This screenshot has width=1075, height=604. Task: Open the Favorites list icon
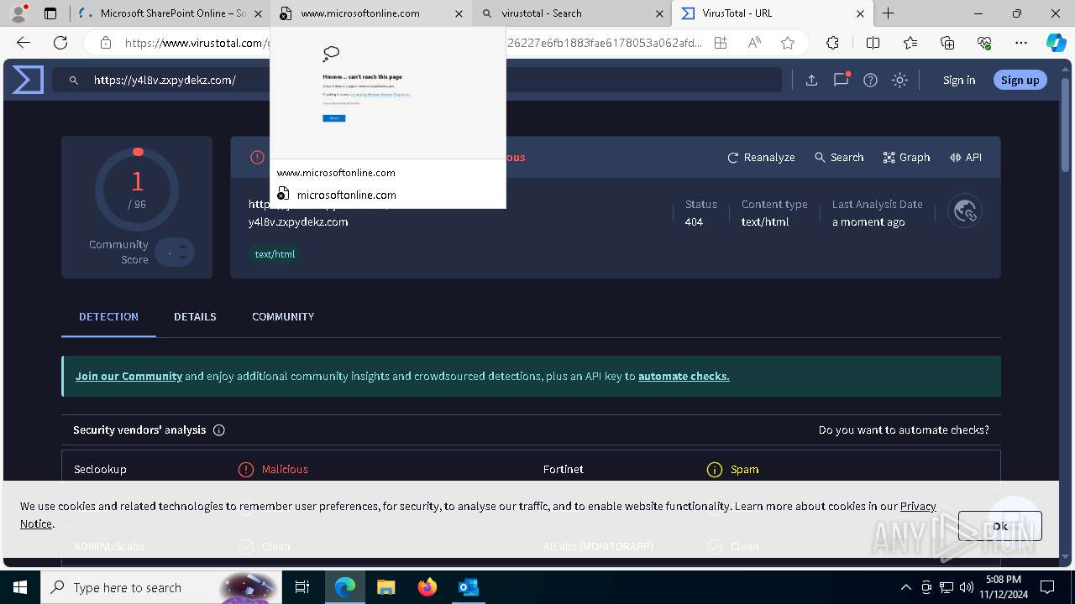coord(910,43)
